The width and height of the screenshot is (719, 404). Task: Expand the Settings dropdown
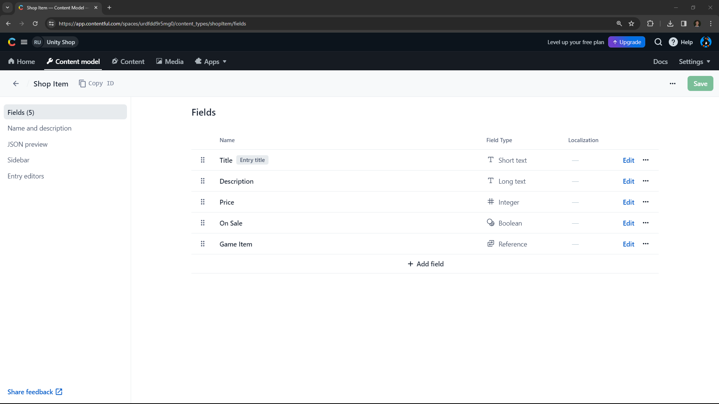point(694,62)
